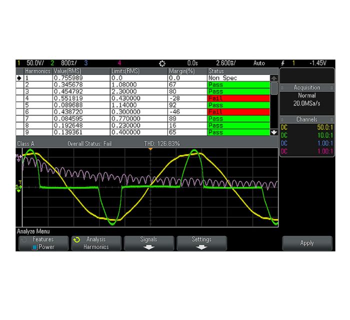
Task: Click the trigger edge slope icon
Action: 283,63
